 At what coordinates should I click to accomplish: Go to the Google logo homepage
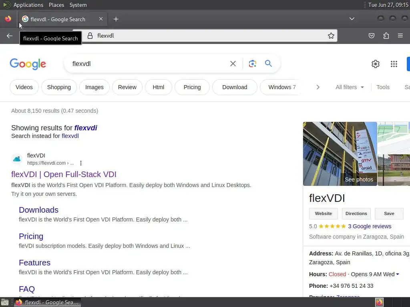point(28,64)
